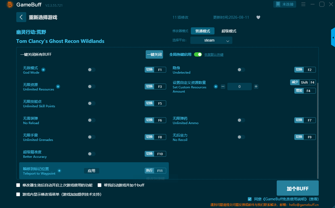Check show in-game modifier menu checkbox
The image size is (335, 208).
18,194
